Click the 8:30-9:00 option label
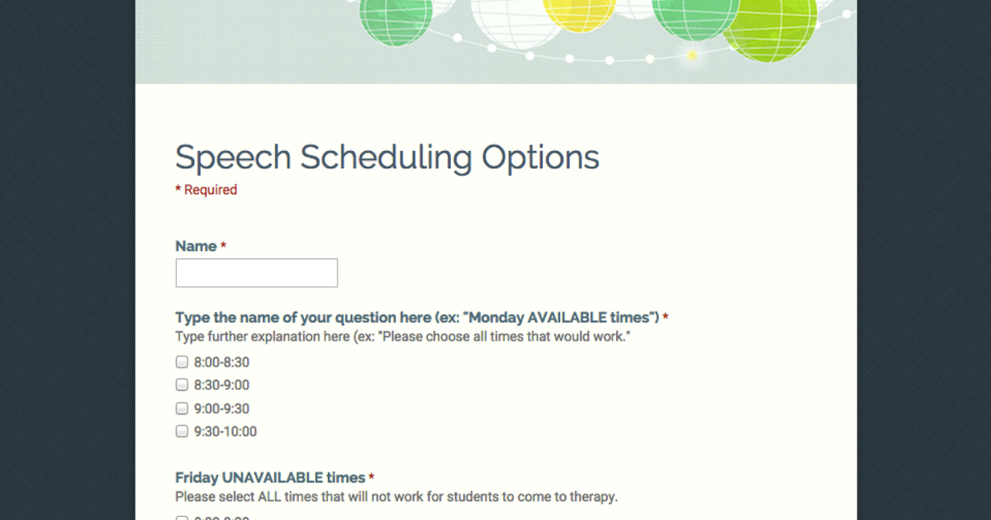991x520 pixels. (221, 385)
